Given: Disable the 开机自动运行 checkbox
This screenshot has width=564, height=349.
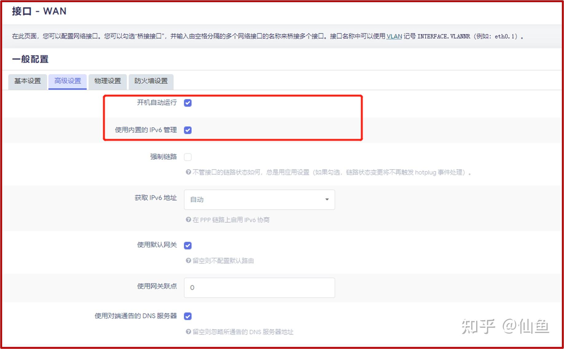Looking at the screenshot, I should (x=188, y=103).
